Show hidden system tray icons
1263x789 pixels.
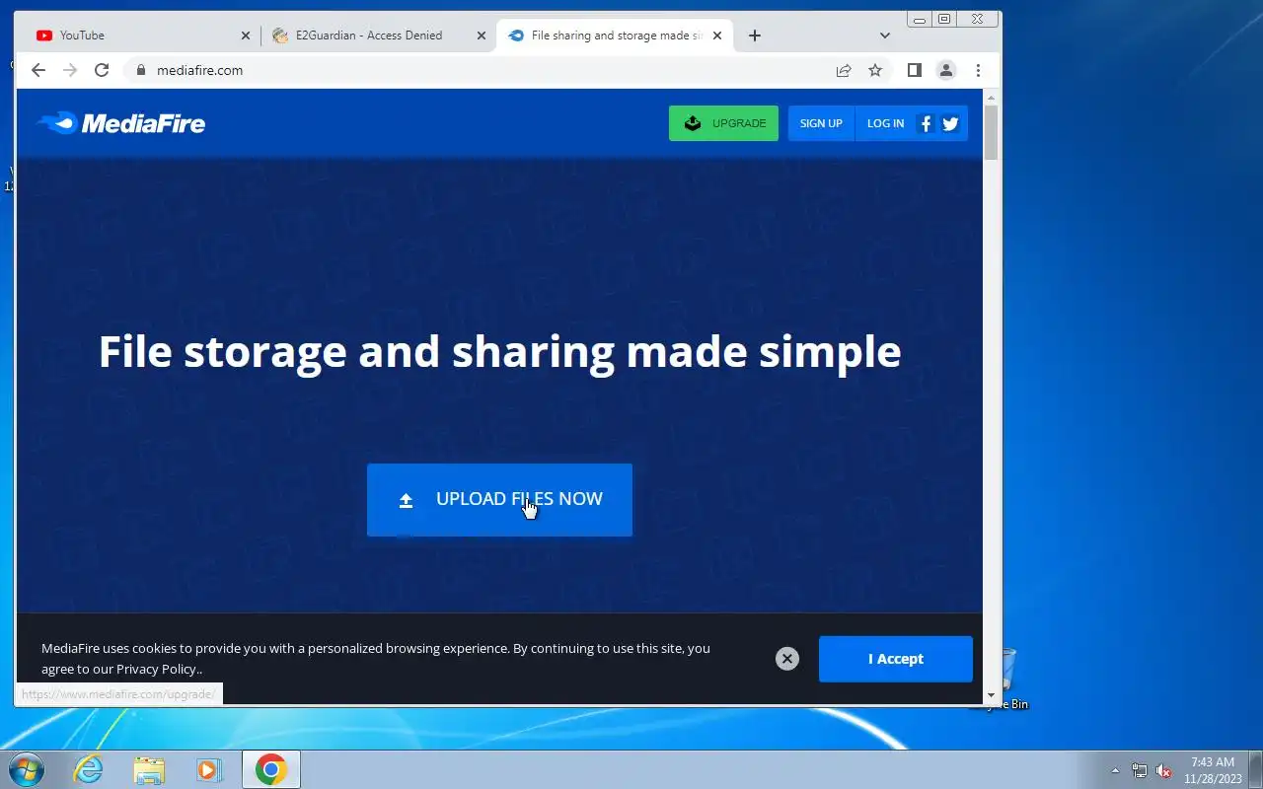[1116, 770]
